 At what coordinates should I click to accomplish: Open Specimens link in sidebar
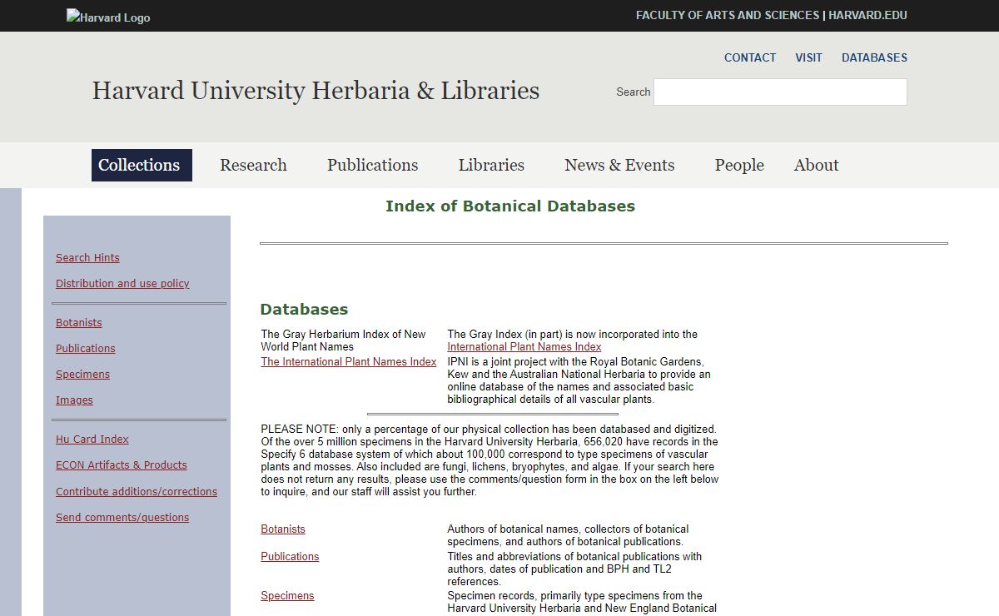pos(82,374)
